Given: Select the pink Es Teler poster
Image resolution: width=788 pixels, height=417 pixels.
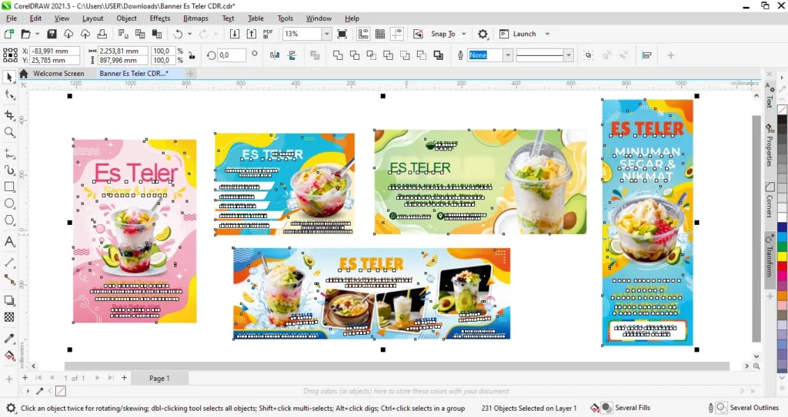Looking at the screenshot, I should click(135, 231).
